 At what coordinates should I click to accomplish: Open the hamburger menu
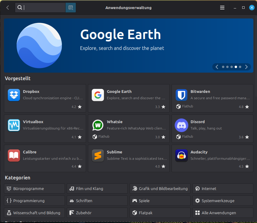coord(222,8)
